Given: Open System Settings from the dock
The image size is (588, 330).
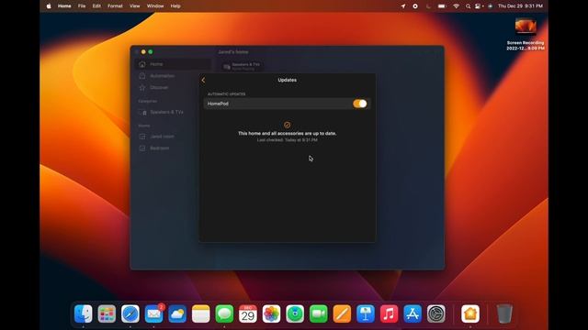Looking at the screenshot, I should (436, 313).
